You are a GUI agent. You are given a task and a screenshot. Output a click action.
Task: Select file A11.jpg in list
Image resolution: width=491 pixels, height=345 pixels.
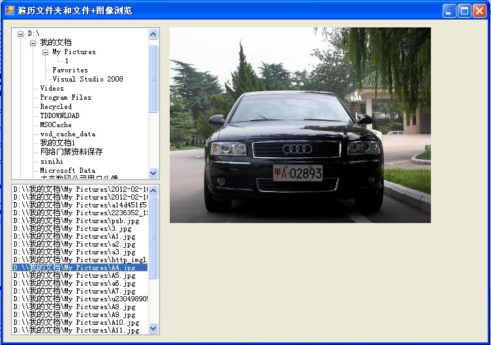tap(80, 330)
